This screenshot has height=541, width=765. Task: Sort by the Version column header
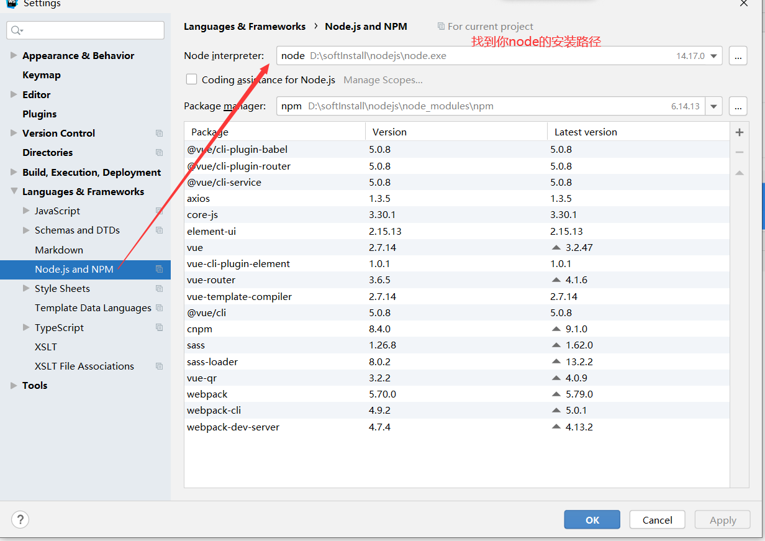456,132
